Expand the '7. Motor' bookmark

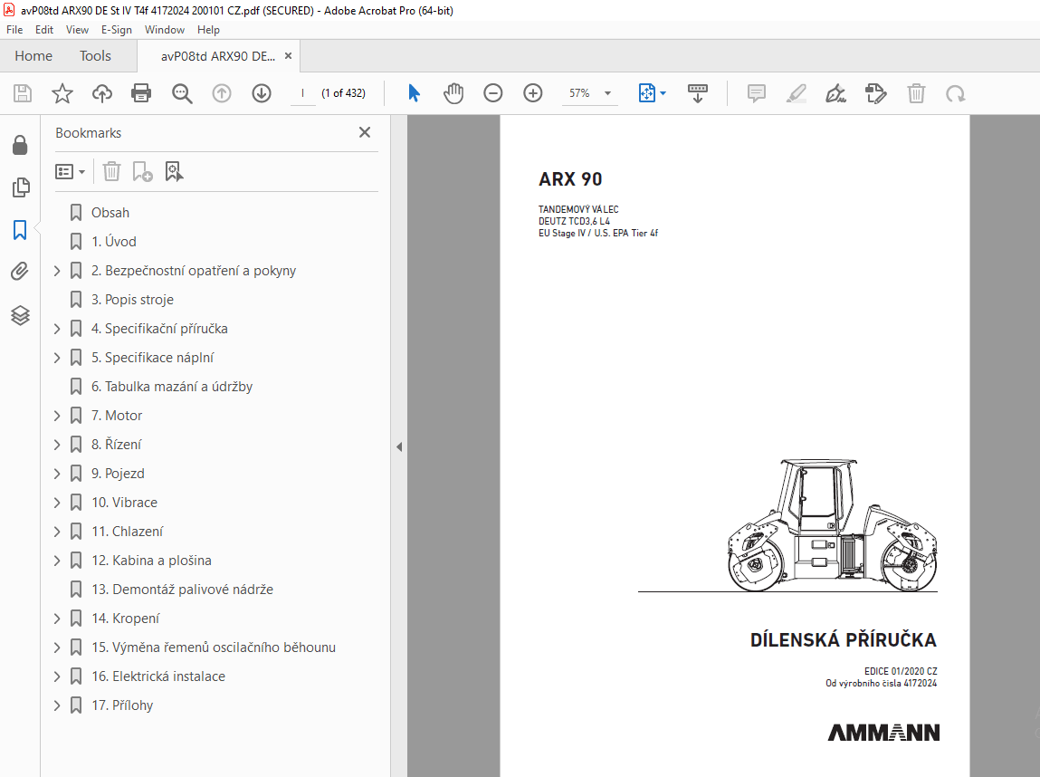click(56, 415)
